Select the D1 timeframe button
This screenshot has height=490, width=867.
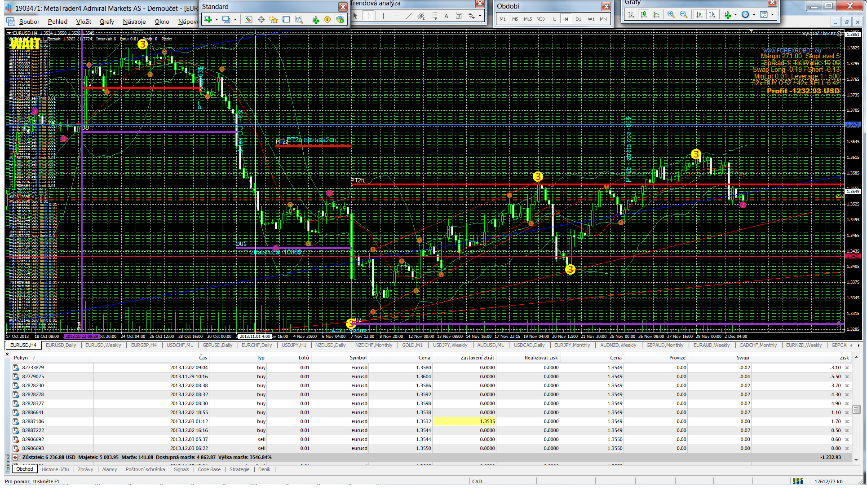click(578, 19)
